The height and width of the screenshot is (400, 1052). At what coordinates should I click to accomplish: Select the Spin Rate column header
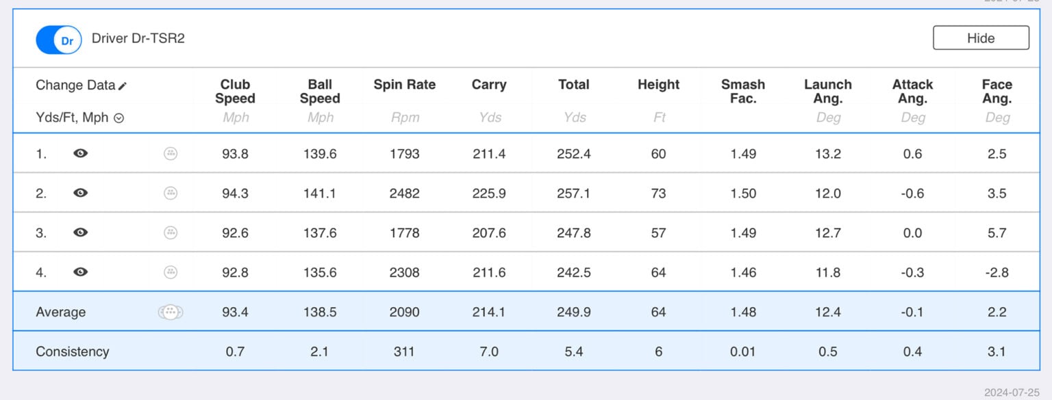point(404,85)
